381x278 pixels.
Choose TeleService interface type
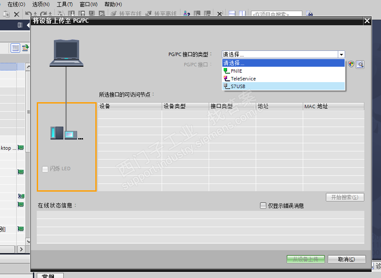pyautogui.click(x=284, y=79)
